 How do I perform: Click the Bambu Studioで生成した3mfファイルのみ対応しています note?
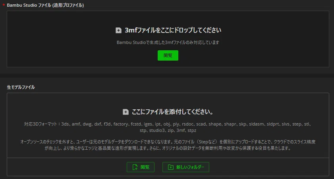(168, 42)
